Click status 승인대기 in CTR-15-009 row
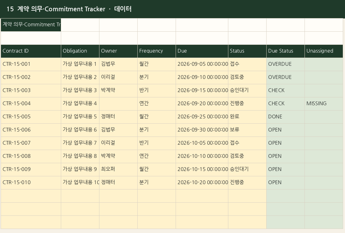 coord(247,170)
